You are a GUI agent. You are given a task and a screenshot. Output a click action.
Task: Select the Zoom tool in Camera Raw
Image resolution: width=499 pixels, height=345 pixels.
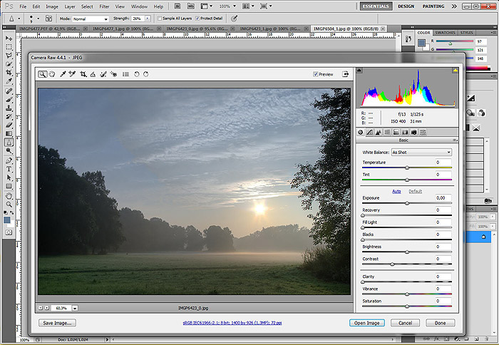43,73
